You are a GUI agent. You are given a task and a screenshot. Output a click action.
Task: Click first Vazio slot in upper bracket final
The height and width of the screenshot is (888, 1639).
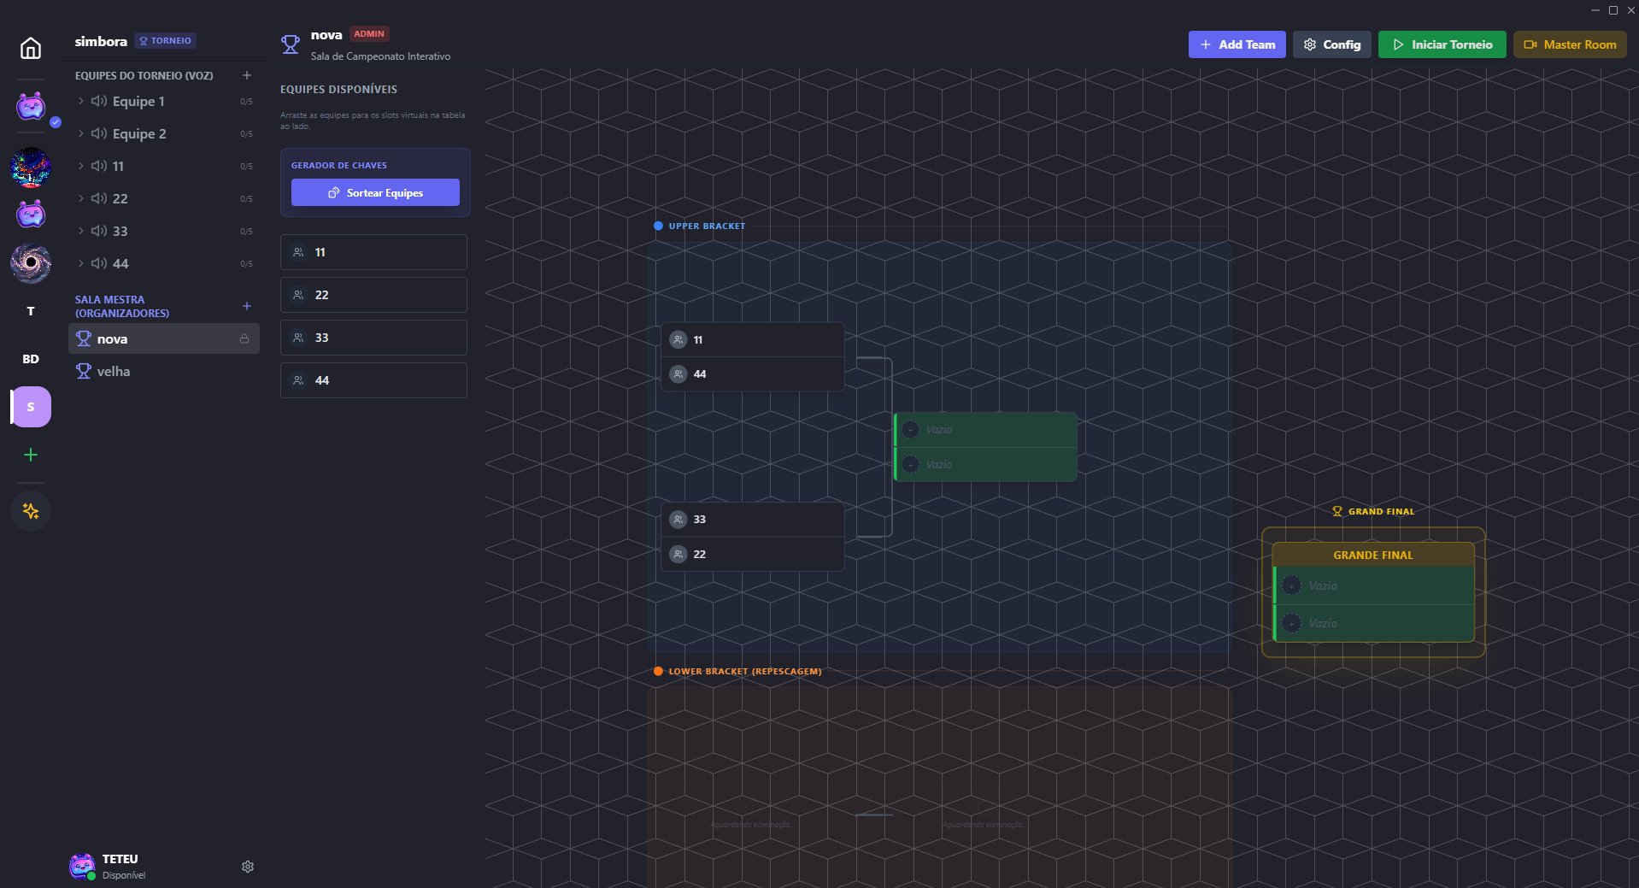click(x=985, y=429)
